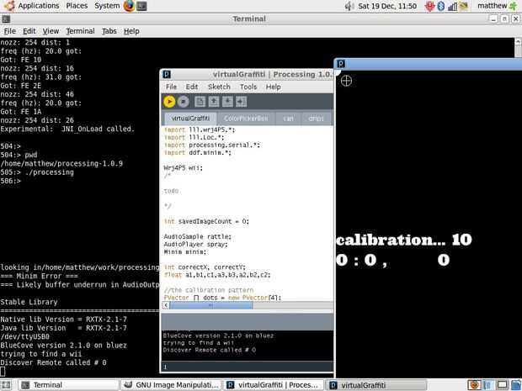Click the '/dev/ttyUSB0' line in the Terminal window
Screen dimensions: 522x391
coord(24,336)
